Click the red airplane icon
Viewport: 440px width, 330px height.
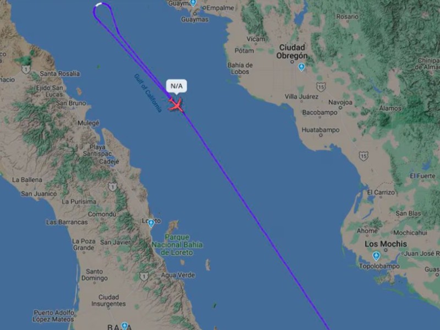click(176, 105)
